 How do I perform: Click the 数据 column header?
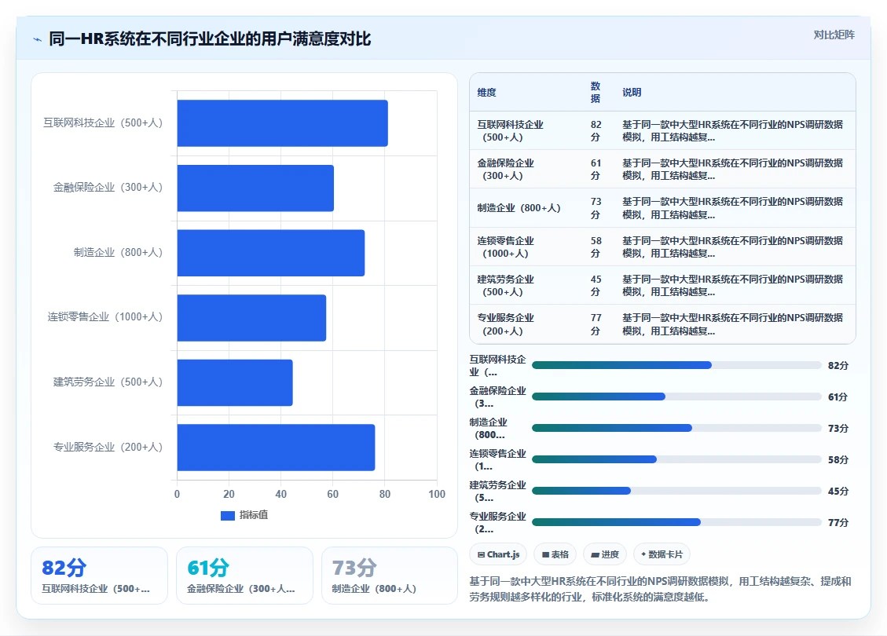[x=595, y=92]
